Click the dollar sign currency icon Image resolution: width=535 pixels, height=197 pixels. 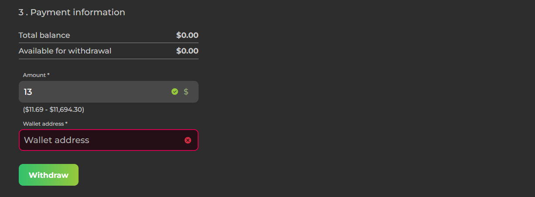186,92
